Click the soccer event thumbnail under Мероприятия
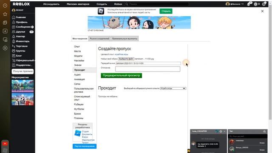This screenshot has width=272, height=153. [23, 99]
